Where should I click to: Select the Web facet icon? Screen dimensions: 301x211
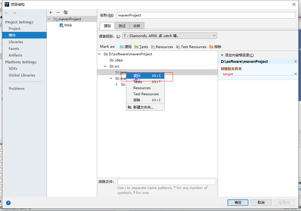(61, 25)
